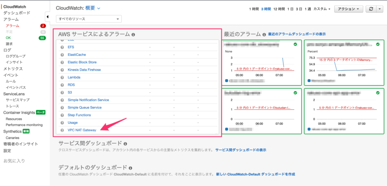This screenshot has height=186, width=387.
Task: Open the すべてのリソース dropdown
Action: [x=89, y=19]
